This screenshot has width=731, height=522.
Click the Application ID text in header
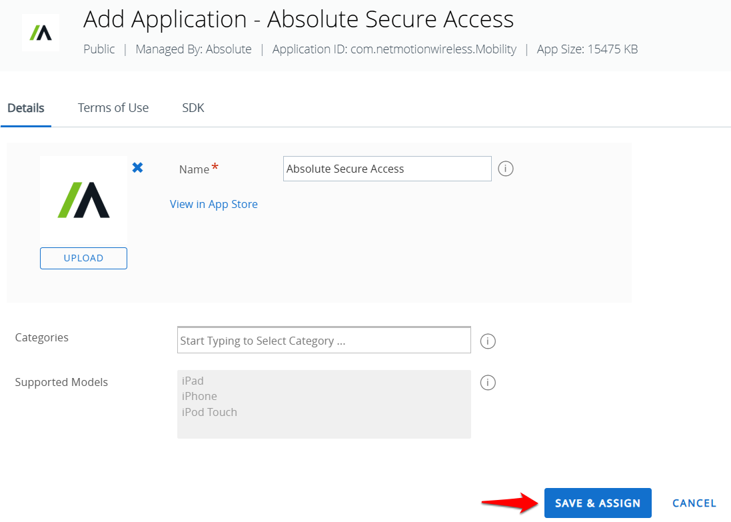[394, 49]
